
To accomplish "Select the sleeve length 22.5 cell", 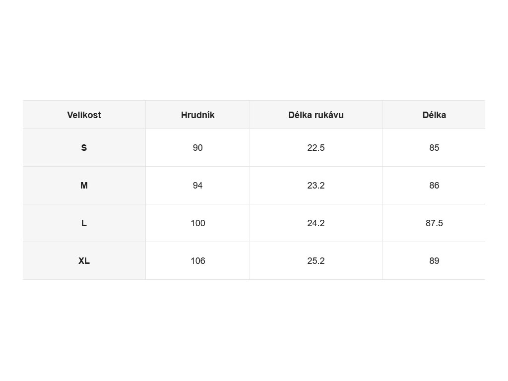I will 316,148.
